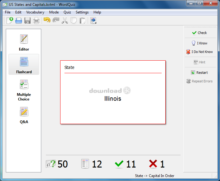The image size is (220, 181).
Task: Open the Mode menu
Action: pyautogui.click(x=54, y=12)
